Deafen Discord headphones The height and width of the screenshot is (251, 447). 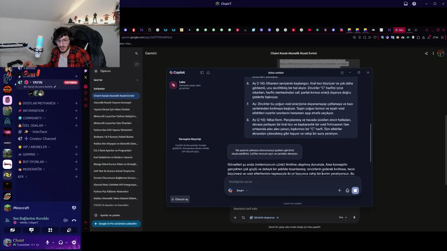(61, 242)
